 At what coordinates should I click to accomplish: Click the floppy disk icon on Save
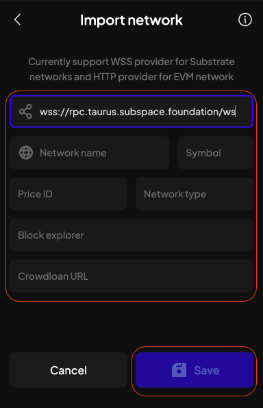(x=179, y=370)
